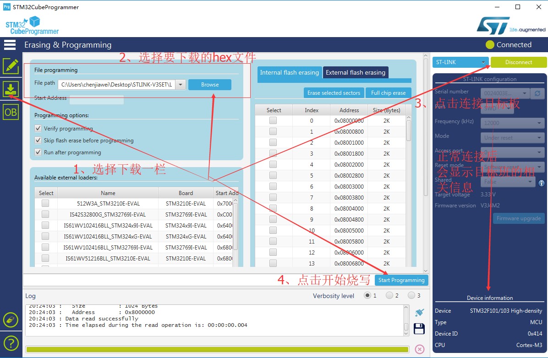Click the "0x08006800" address cell

(349, 263)
